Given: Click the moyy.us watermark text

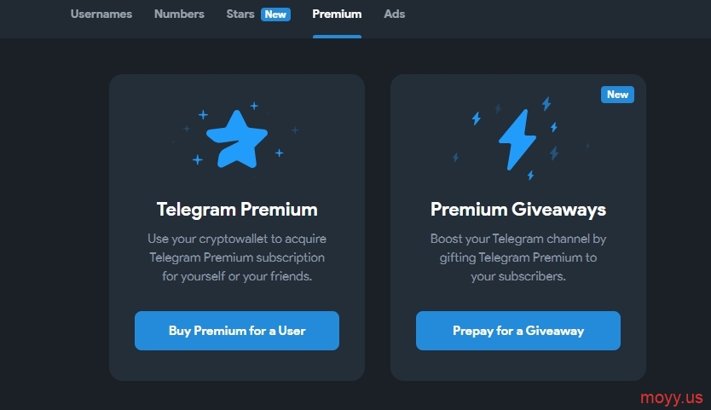Looking at the screenshot, I should click(x=671, y=398).
